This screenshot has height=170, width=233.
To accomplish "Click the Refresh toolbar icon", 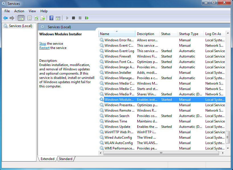I will pos(36,18).
